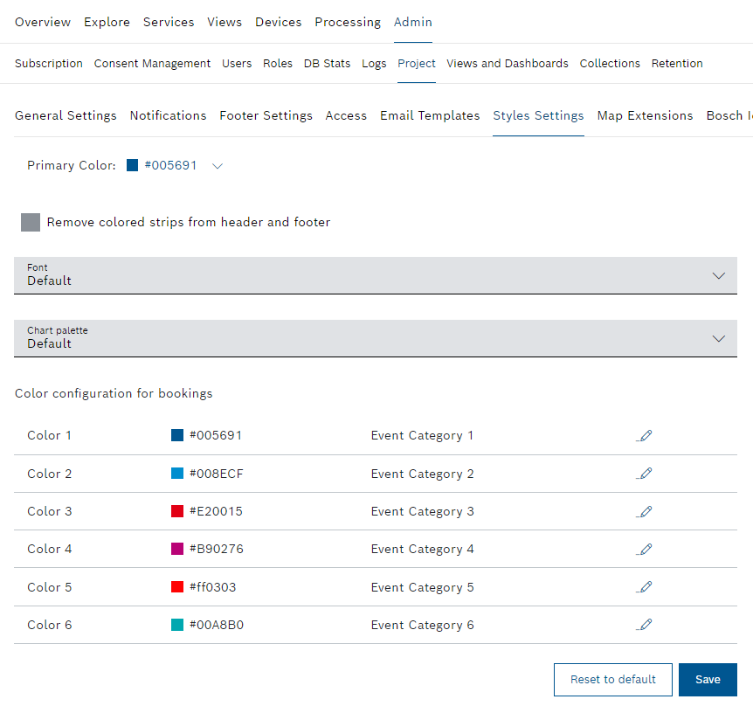This screenshot has width=753, height=720.
Task: Edit Color 2 using its pencil icon
Action: coord(644,474)
